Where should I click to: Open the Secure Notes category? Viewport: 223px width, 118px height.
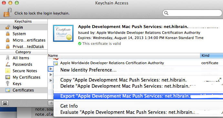[x=24, y=71]
